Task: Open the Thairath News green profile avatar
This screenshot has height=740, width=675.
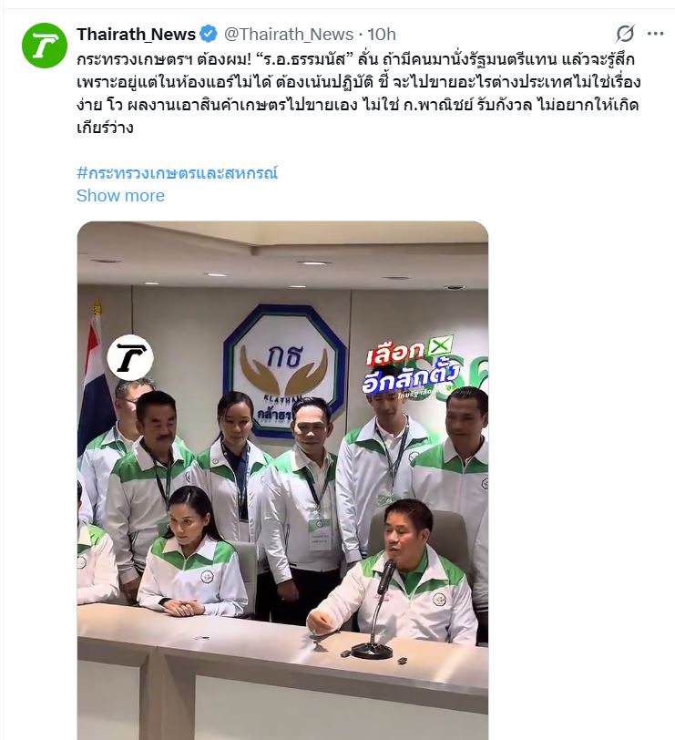Action: click(45, 46)
